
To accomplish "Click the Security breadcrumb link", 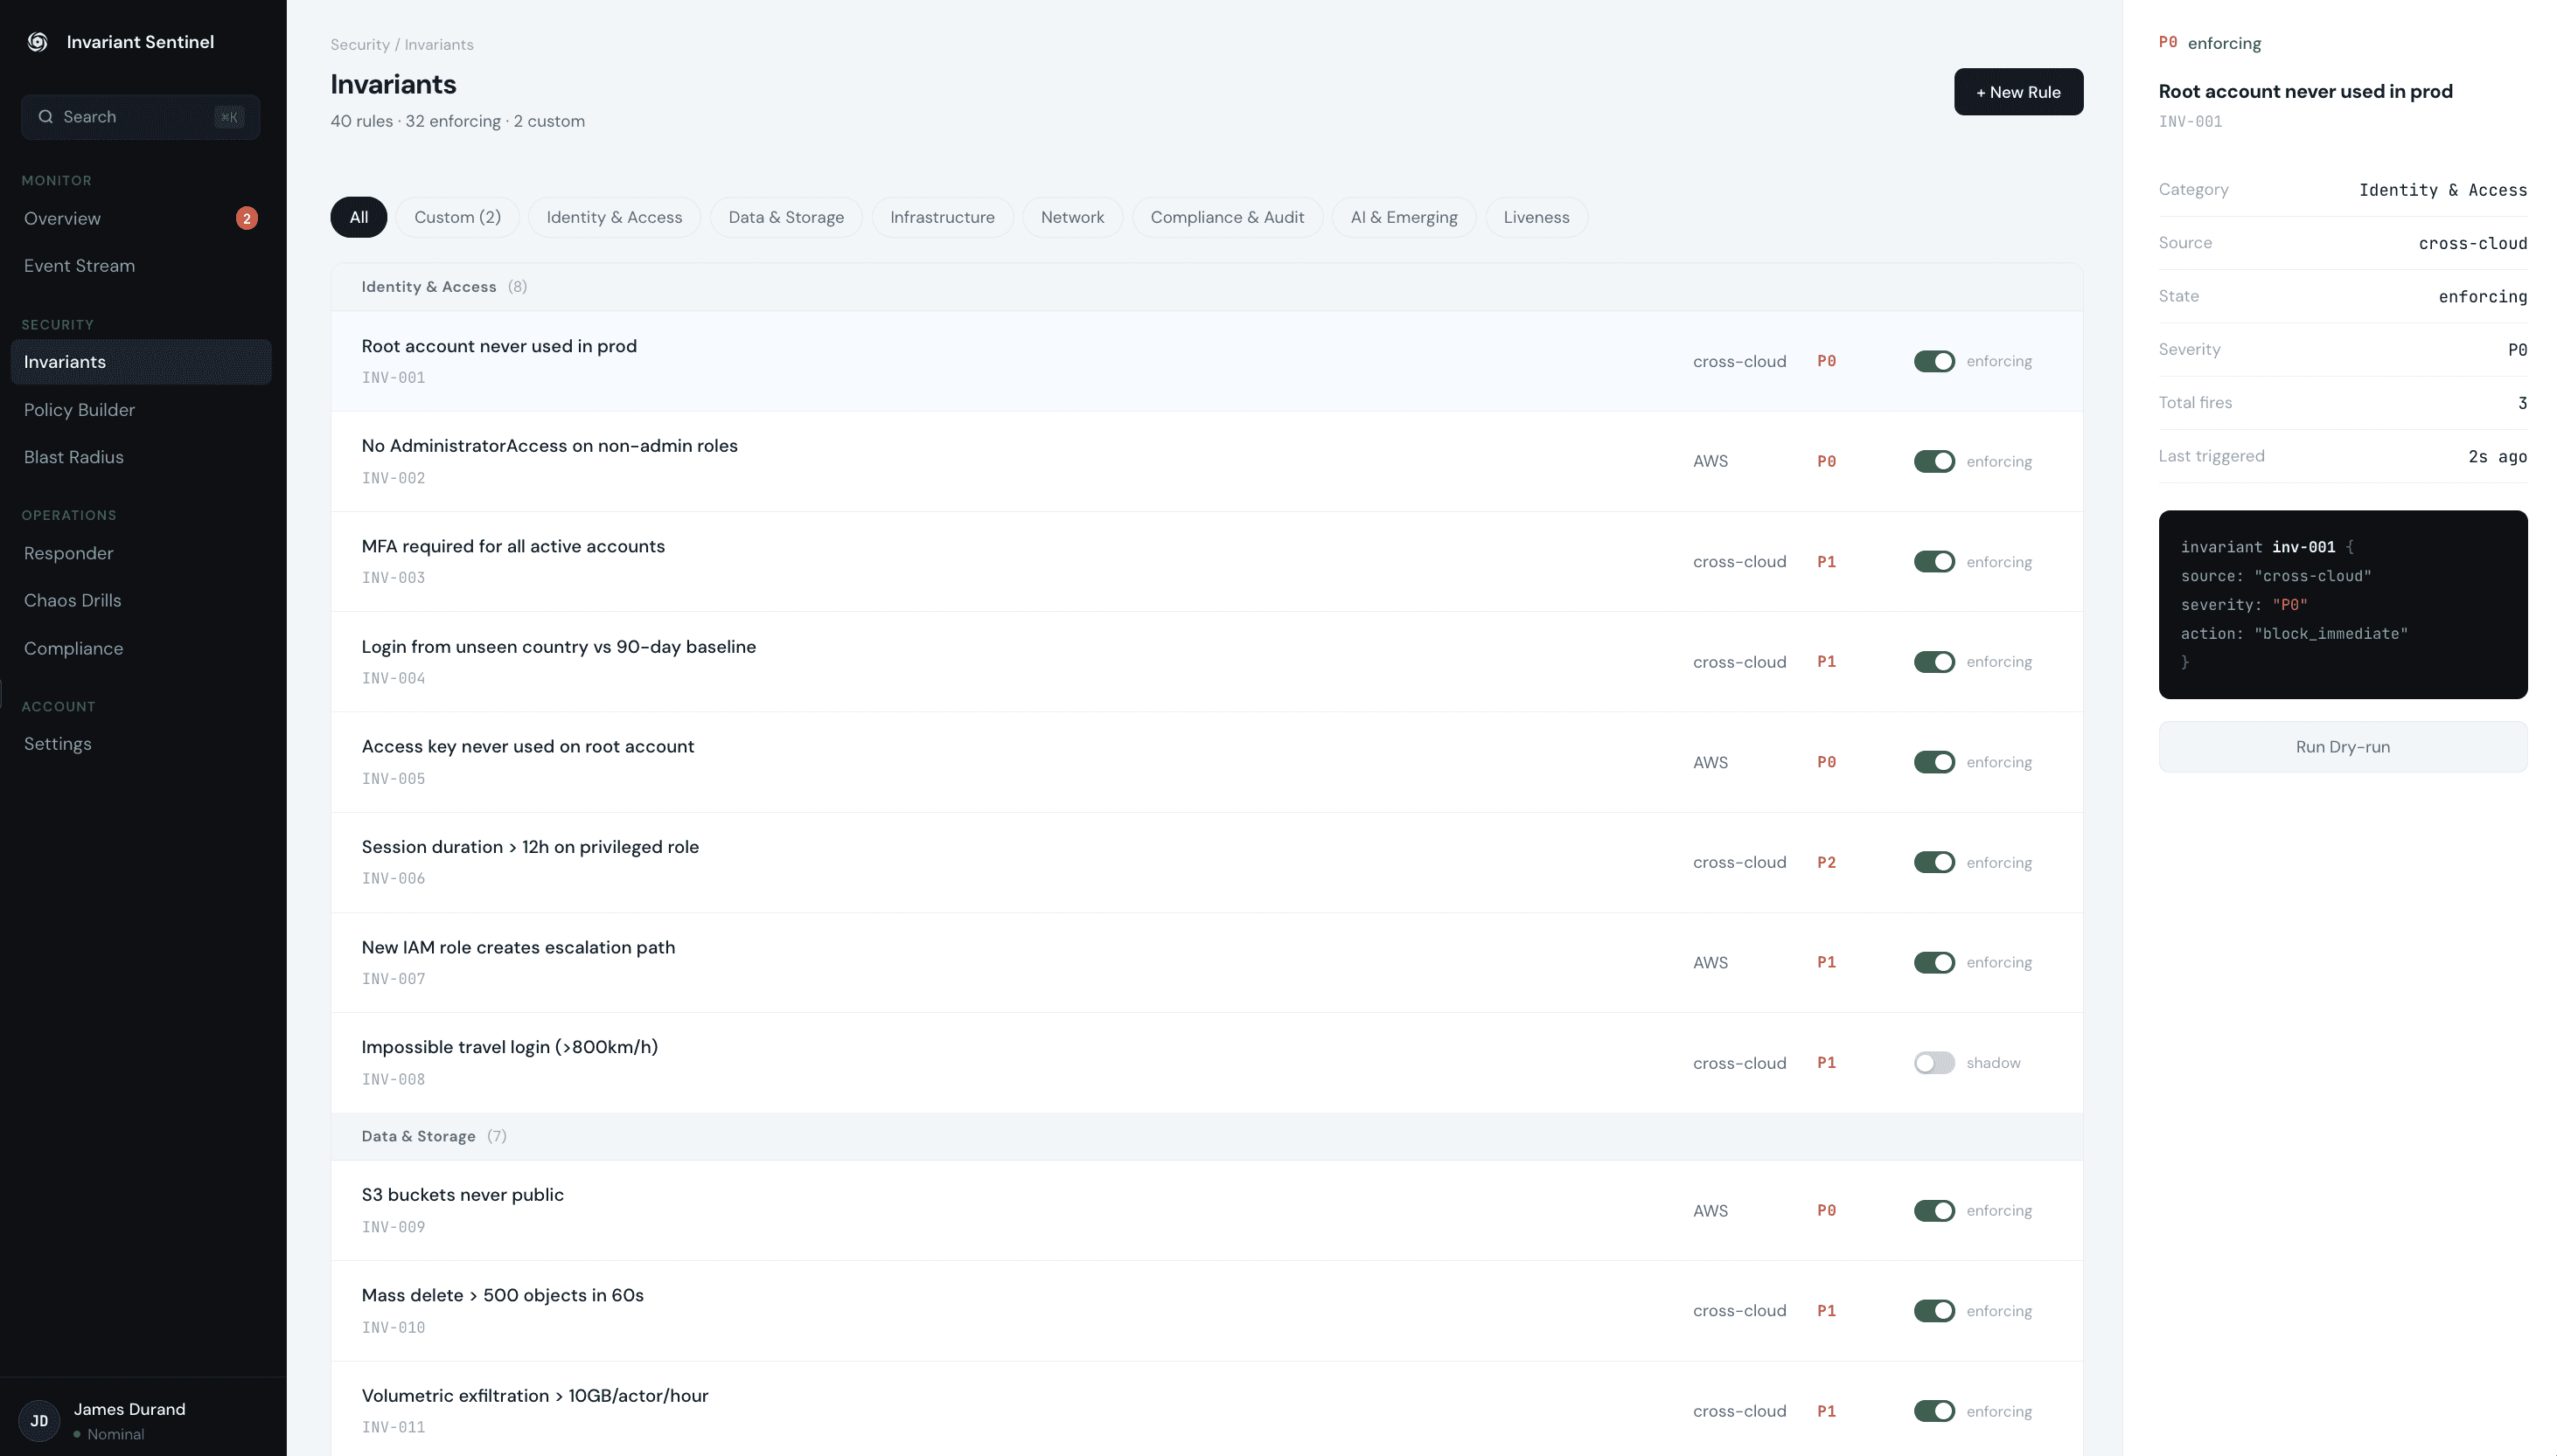I will [359, 45].
